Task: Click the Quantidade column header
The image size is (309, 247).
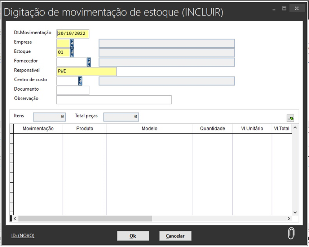Action: 212,129
